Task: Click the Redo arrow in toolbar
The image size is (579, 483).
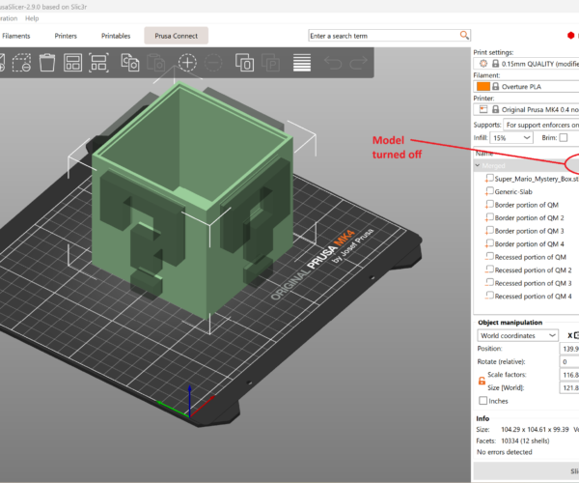Action: pyautogui.click(x=359, y=63)
